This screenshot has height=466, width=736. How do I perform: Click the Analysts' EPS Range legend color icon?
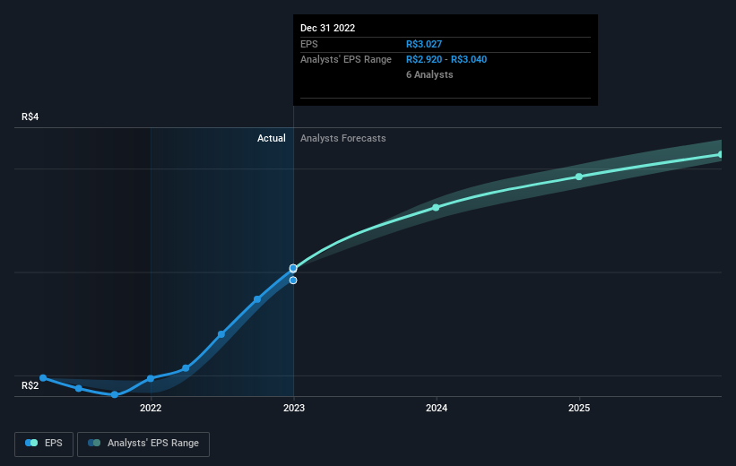pyautogui.click(x=94, y=443)
